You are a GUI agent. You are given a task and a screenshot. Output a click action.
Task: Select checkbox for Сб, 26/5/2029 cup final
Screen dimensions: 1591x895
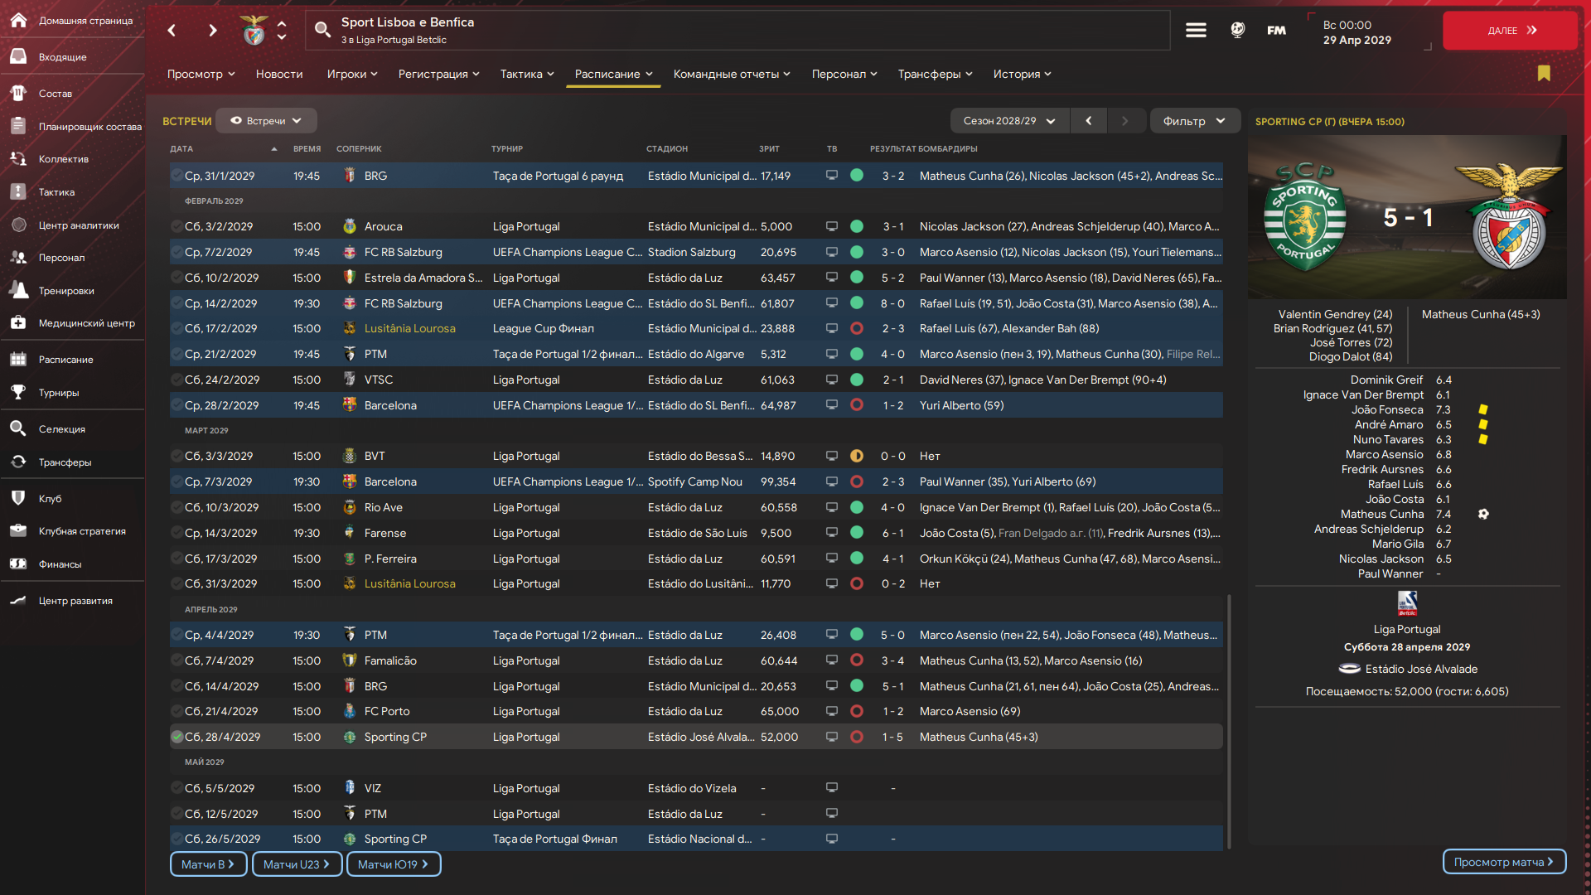tap(177, 839)
